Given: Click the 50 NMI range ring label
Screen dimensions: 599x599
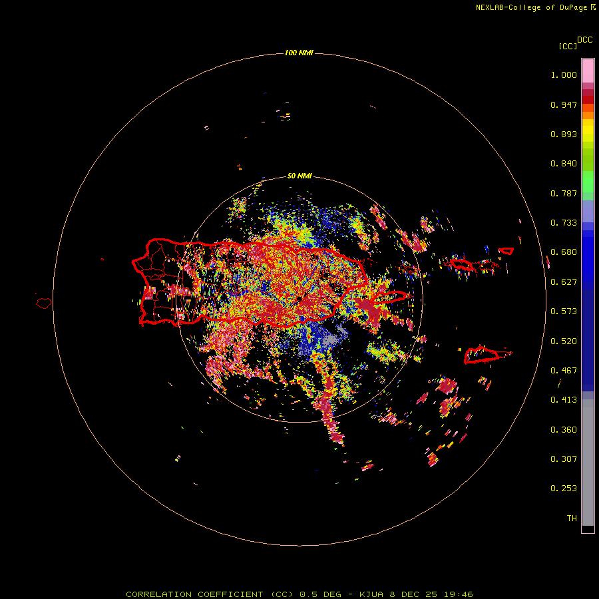Looking at the screenshot, I should coord(299,176).
